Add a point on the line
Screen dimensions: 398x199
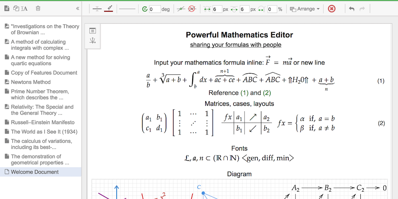coord(181,9)
